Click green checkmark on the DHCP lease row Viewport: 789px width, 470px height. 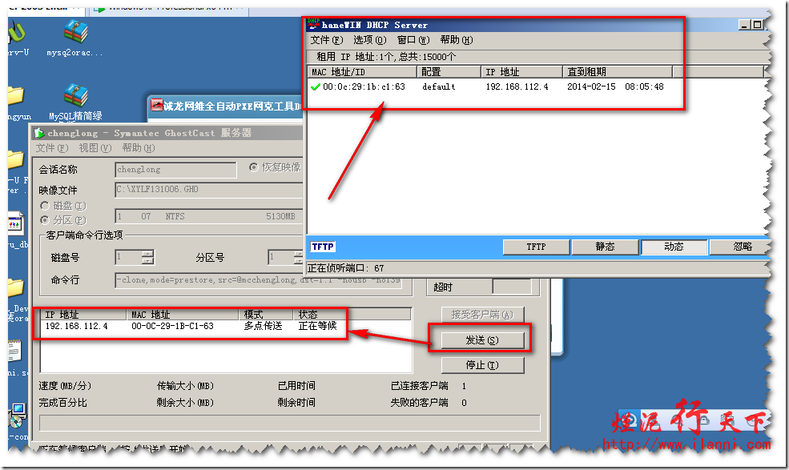point(316,86)
